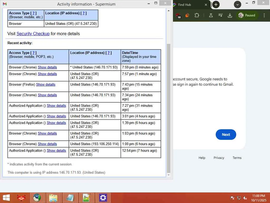Open the Help link on the sign-in page

(202, 158)
